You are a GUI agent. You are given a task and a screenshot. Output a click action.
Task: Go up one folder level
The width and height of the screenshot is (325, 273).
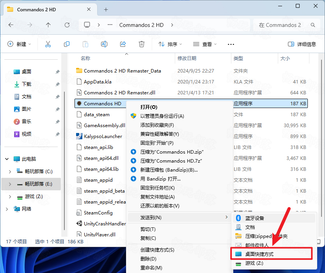(48, 25)
